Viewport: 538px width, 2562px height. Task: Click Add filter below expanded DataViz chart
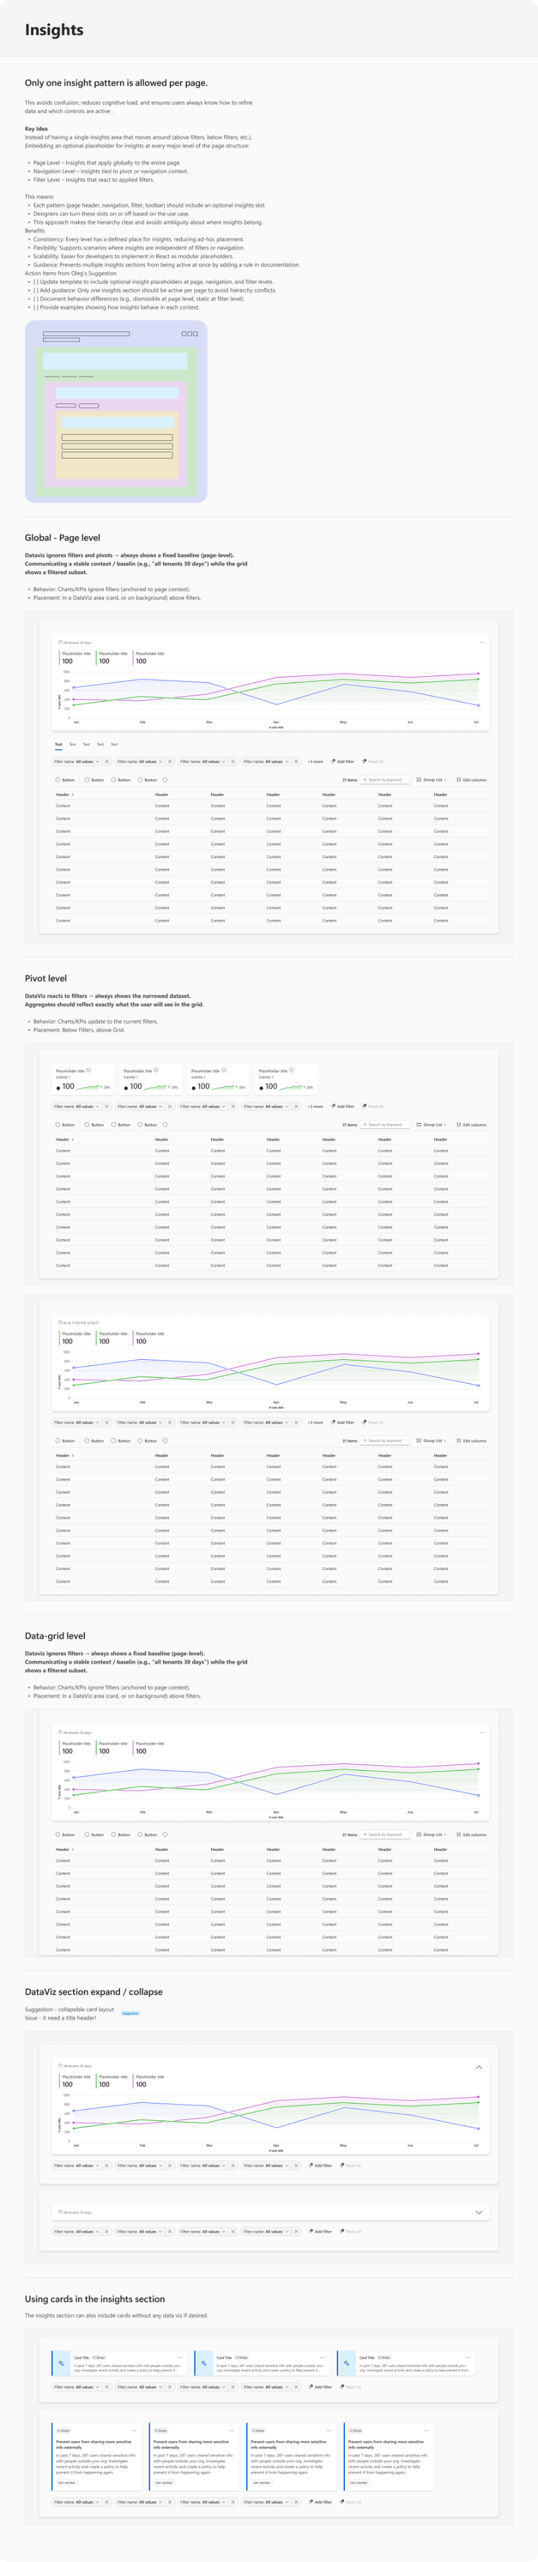coord(320,2165)
